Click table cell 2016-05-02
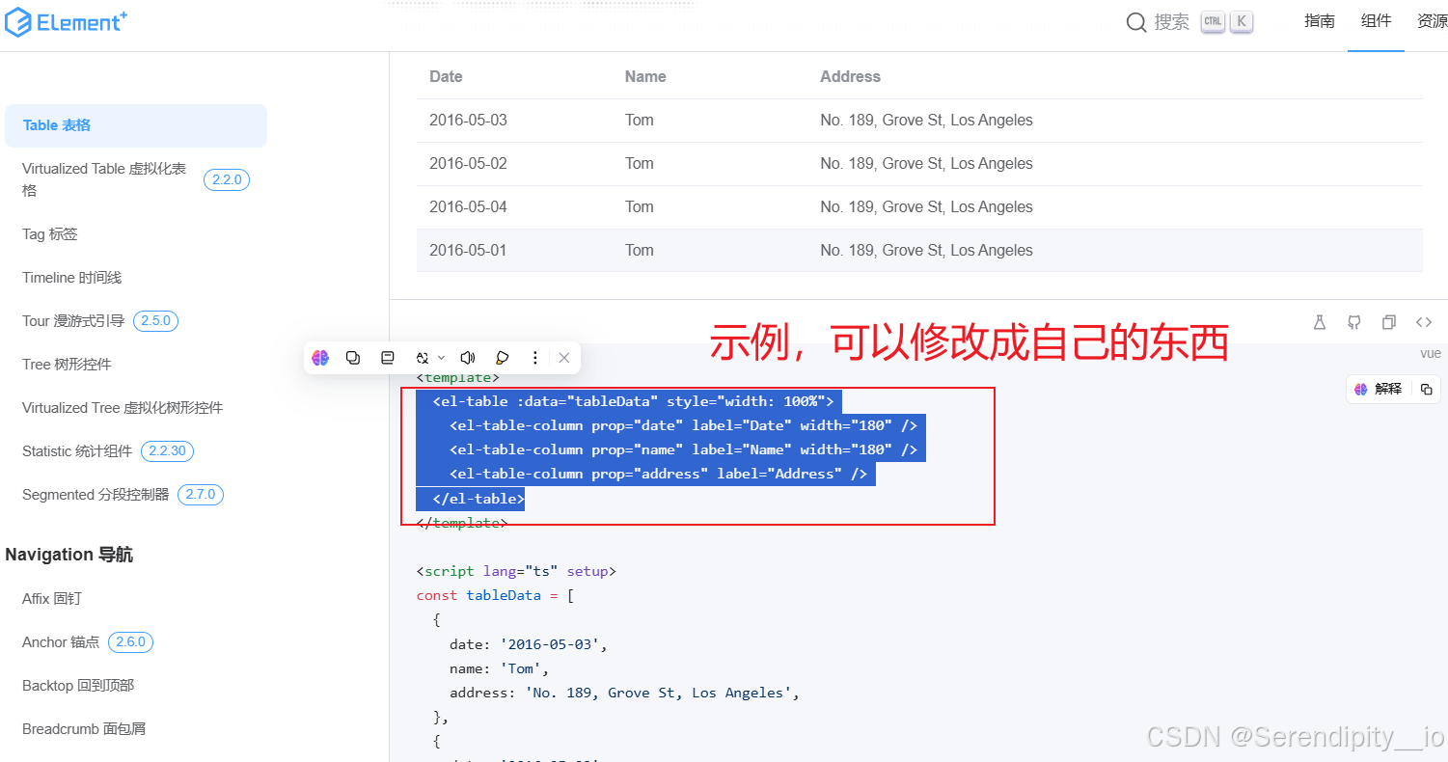The width and height of the screenshot is (1448, 762). (468, 164)
